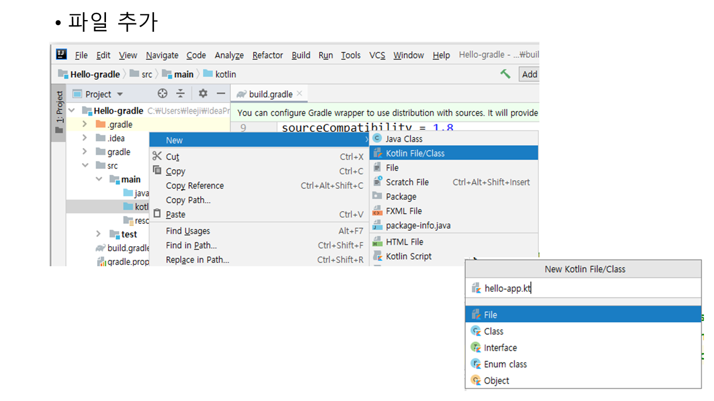Viewport: 714px width, 401px height.
Task: Expand the test folder
Action: (x=98, y=234)
